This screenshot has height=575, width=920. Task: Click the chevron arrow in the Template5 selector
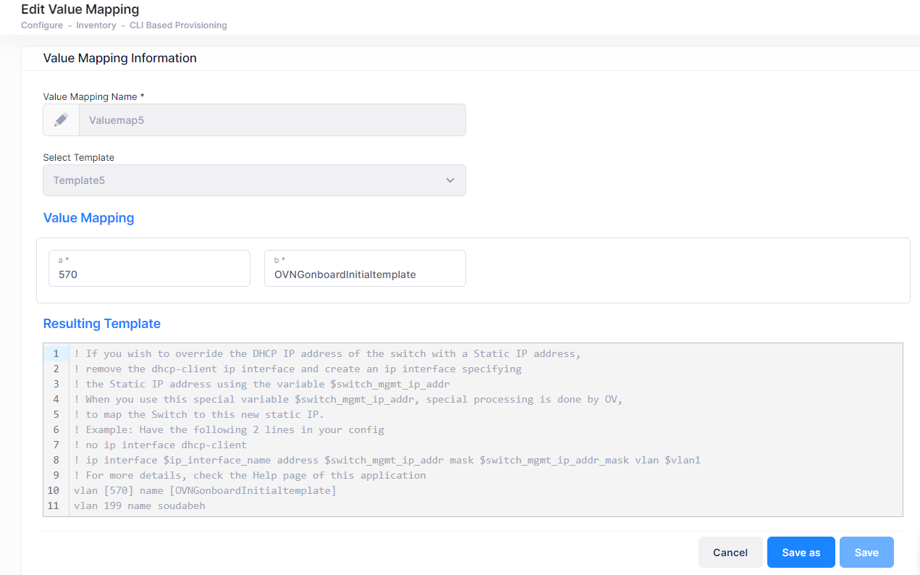pos(450,180)
